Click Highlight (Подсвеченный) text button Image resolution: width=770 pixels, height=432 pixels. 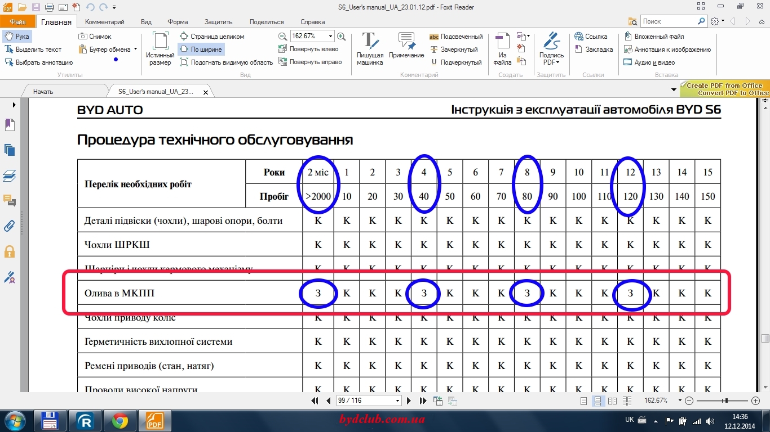(x=456, y=37)
